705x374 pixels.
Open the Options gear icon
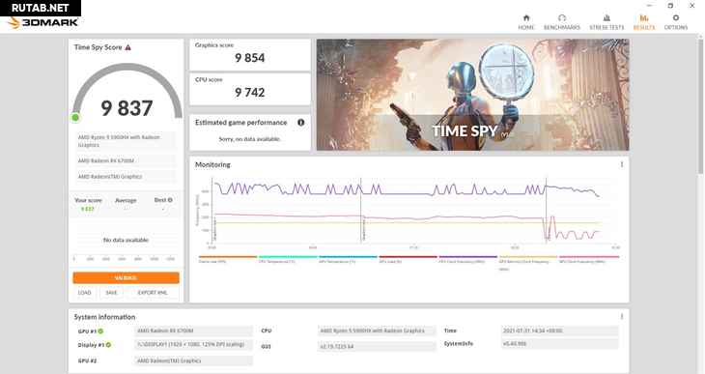click(676, 18)
